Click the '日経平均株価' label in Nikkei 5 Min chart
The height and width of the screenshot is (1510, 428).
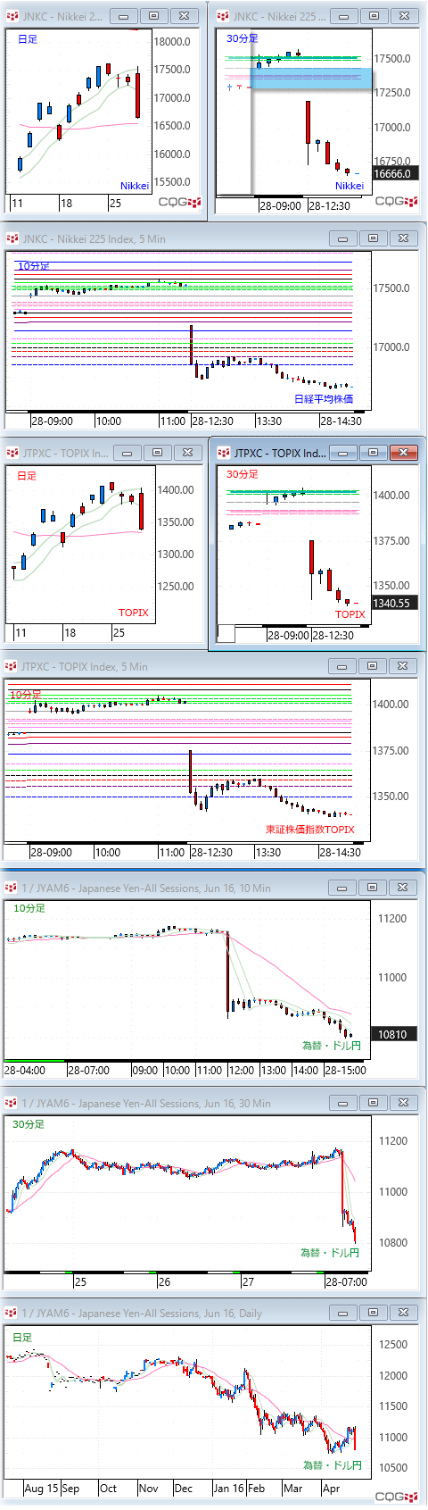(x=324, y=399)
